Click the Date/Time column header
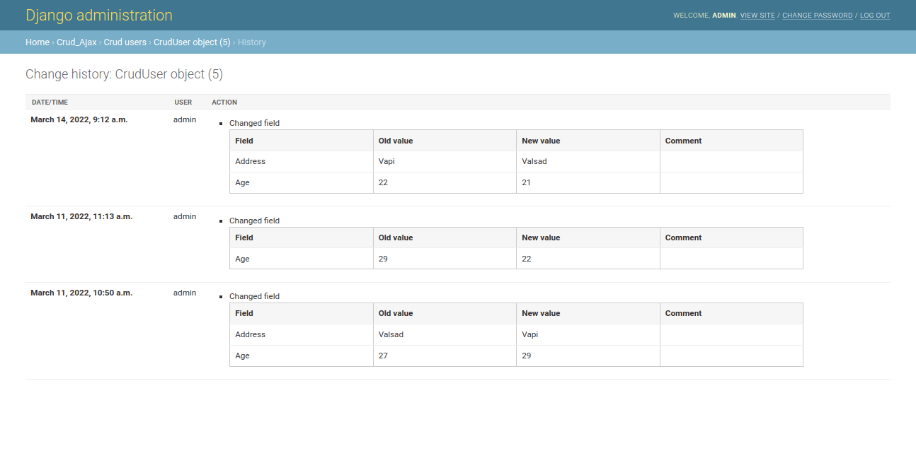 50,102
